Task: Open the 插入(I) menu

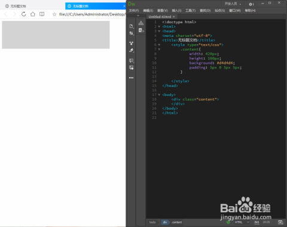Action: (x=176, y=11)
